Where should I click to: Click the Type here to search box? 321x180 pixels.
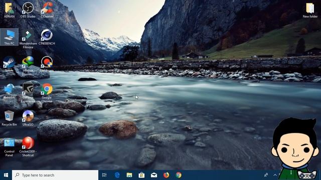55,175
